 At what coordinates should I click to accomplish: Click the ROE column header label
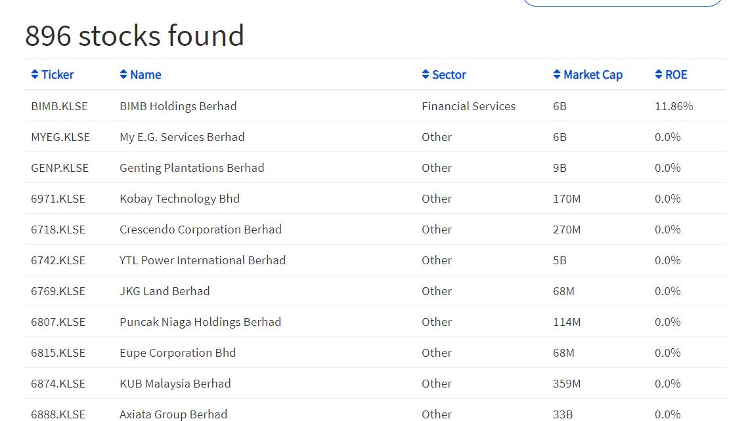click(676, 75)
